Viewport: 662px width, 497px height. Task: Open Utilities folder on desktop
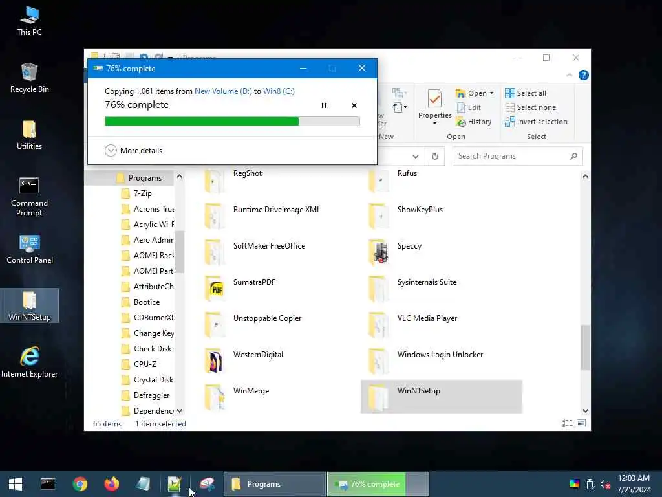[29, 135]
